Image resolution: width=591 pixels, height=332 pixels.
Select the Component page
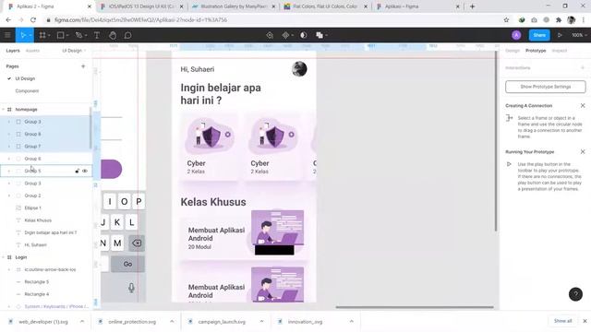coord(27,91)
